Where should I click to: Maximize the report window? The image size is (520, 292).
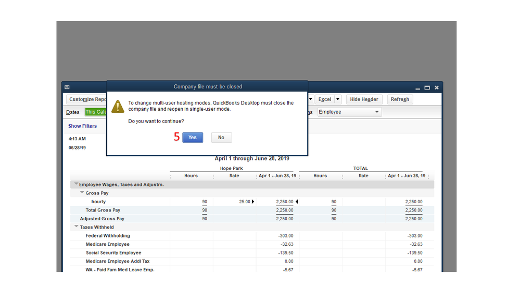tap(427, 88)
